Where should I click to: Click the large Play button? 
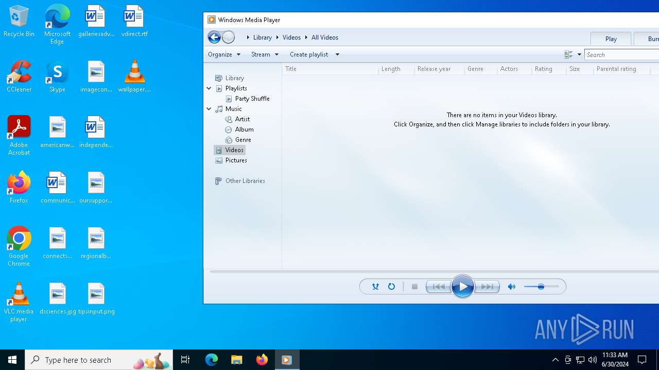pos(462,287)
